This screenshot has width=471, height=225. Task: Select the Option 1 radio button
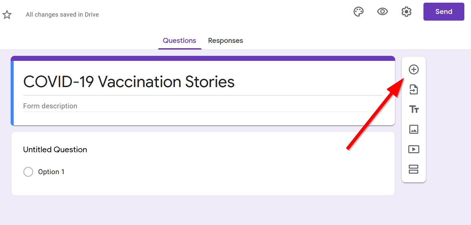(x=28, y=172)
